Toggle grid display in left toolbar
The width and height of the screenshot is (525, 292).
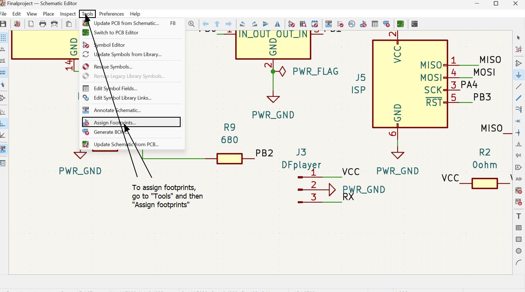click(x=3, y=38)
